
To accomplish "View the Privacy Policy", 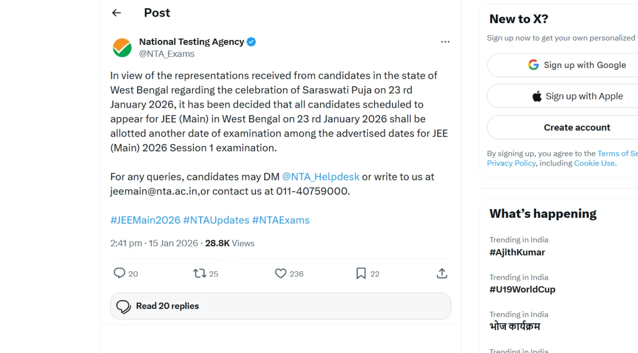I will 511,163.
